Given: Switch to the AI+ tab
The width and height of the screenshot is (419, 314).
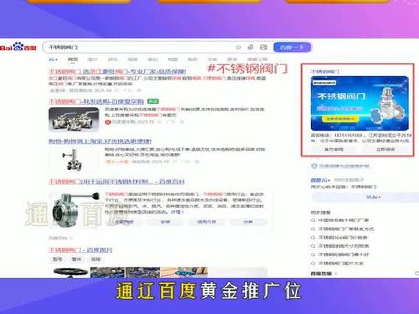Looking at the screenshot, I should click(x=53, y=59).
